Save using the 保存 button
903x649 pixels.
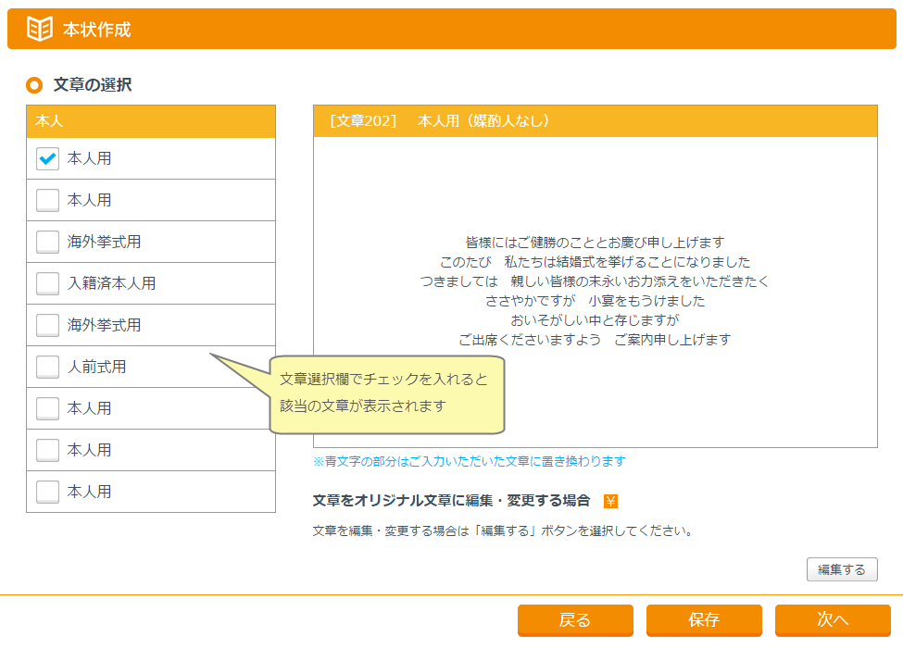click(x=704, y=620)
